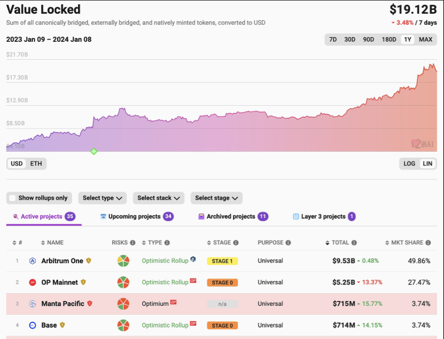
Task: Select the 30D time range button
Action: [350, 39]
